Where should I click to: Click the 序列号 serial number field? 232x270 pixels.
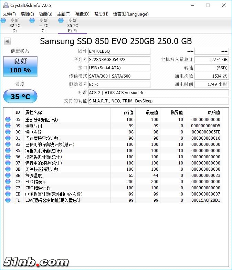coord(119,60)
